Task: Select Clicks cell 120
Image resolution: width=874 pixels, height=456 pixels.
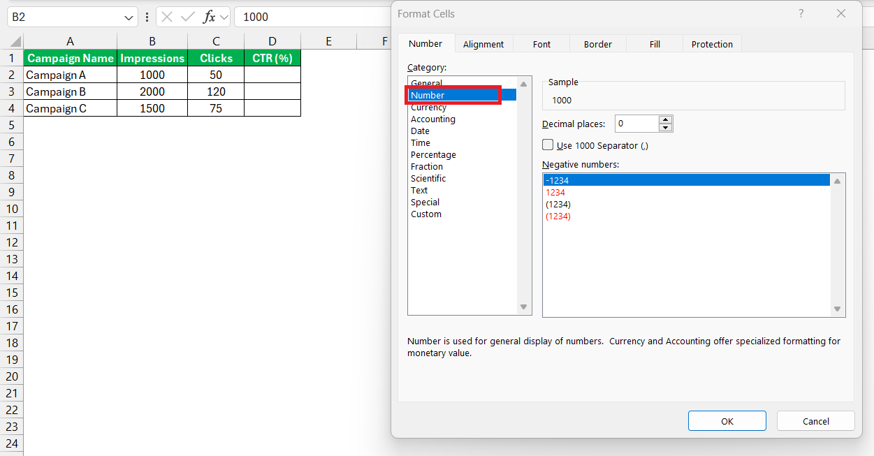Action: [x=216, y=91]
